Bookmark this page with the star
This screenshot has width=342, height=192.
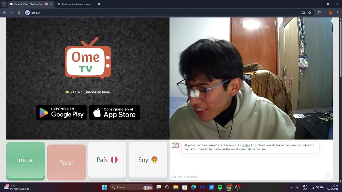click(x=310, y=13)
